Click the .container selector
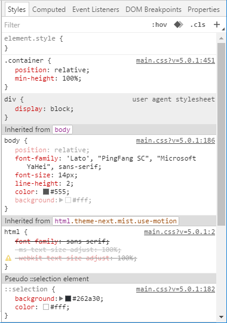227x323 pixels. click(24, 60)
